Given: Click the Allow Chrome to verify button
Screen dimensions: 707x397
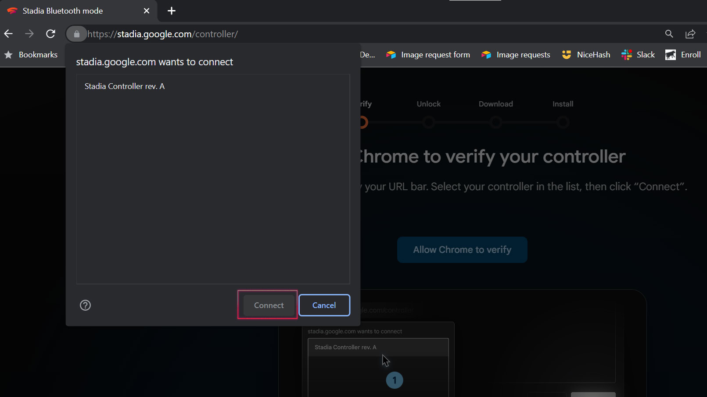Looking at the screenshot, I should (462, 250).
